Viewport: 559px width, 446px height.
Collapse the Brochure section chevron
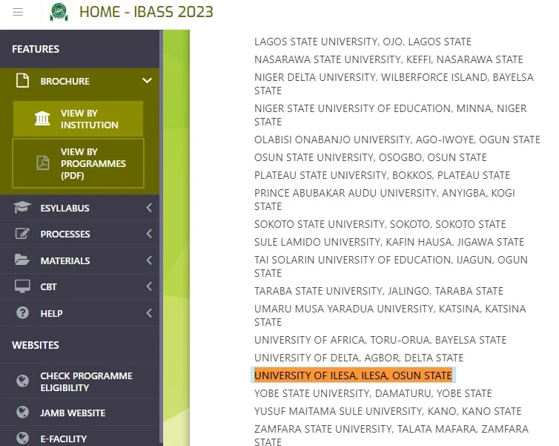(147, 81)
